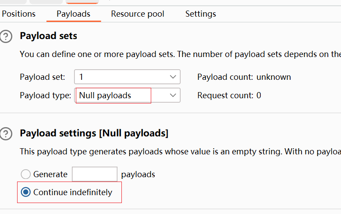Click the 'payloads' label after input box

pyautogui.click(x=138, y=175)
